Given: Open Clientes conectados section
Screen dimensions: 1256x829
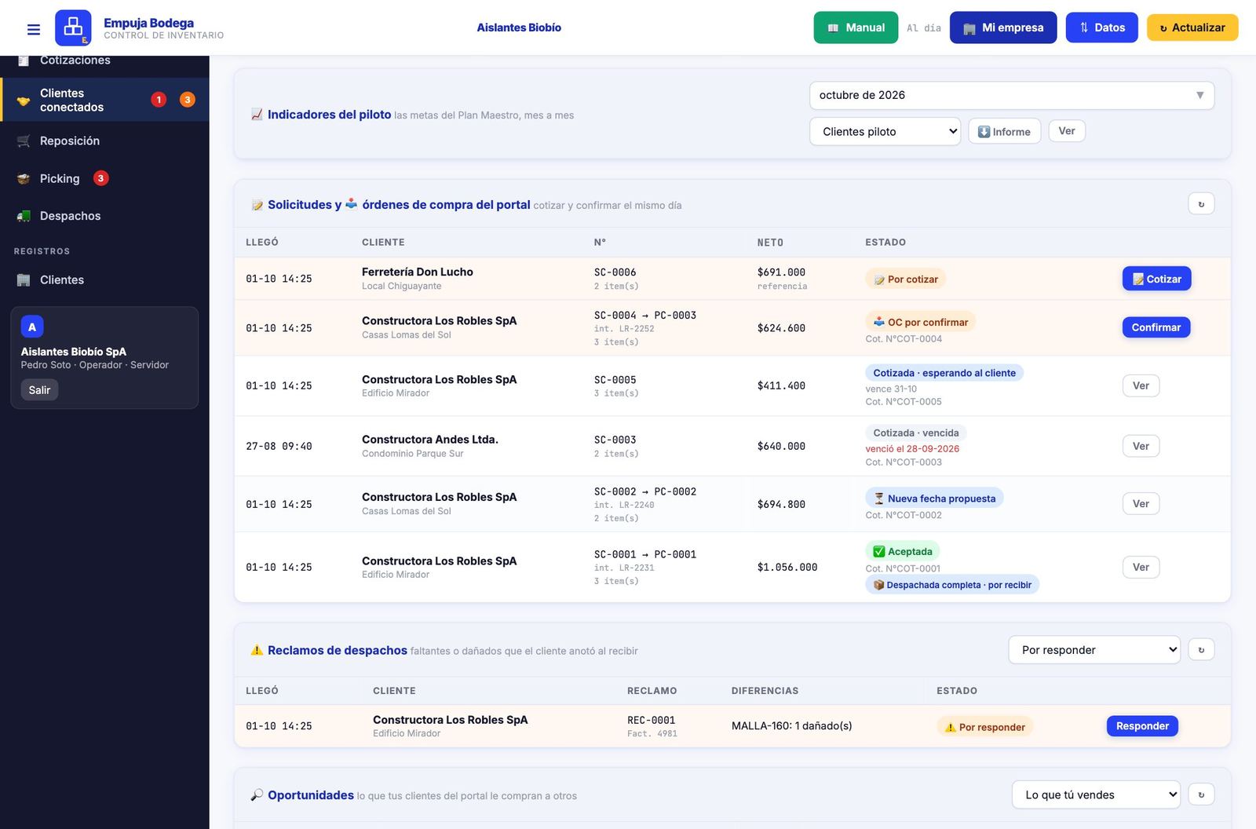Looking at the screenshot, I should (x=104, y=100).
